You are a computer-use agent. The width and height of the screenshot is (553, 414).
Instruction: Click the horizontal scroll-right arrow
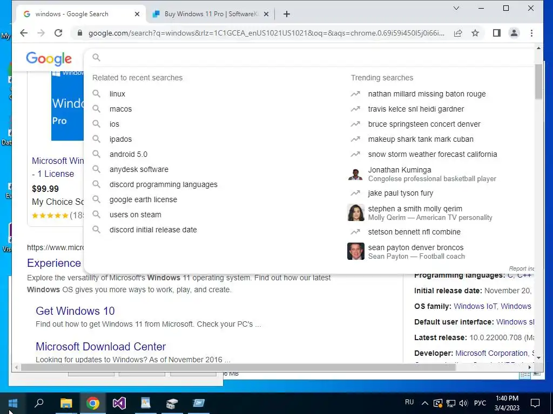(529, 368)
